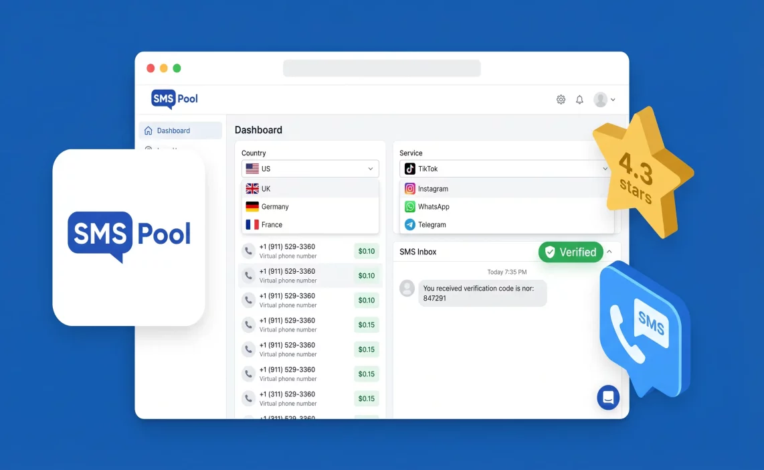
Task: Open settings via the gear icon
Action: point(561,99)
